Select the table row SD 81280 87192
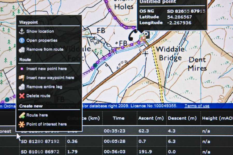233x155 pixels. (40, 142)
